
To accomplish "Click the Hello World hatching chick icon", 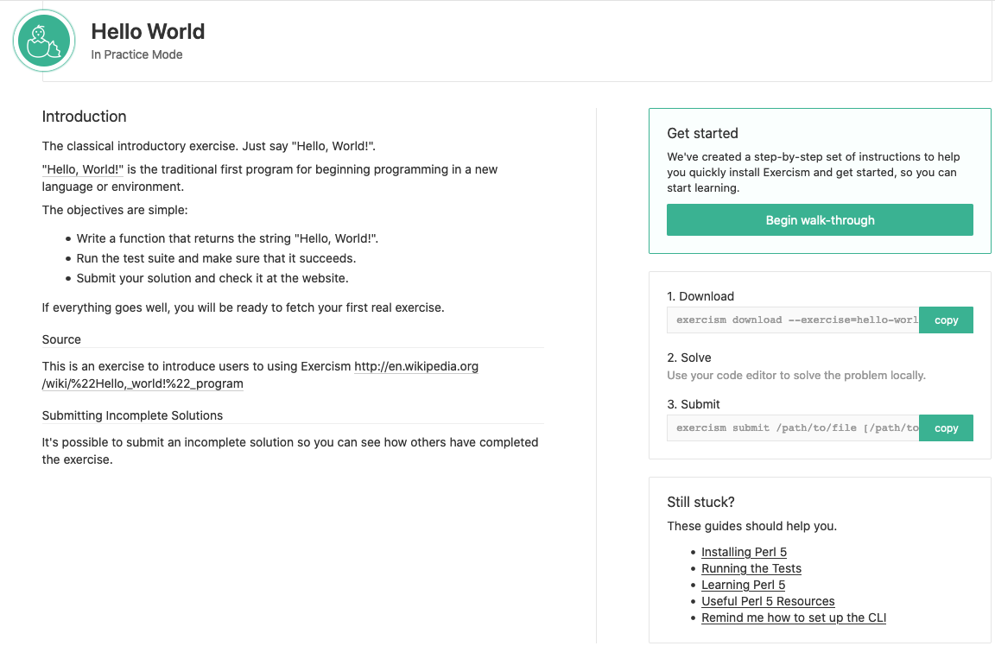I will (x=44, y=41).
